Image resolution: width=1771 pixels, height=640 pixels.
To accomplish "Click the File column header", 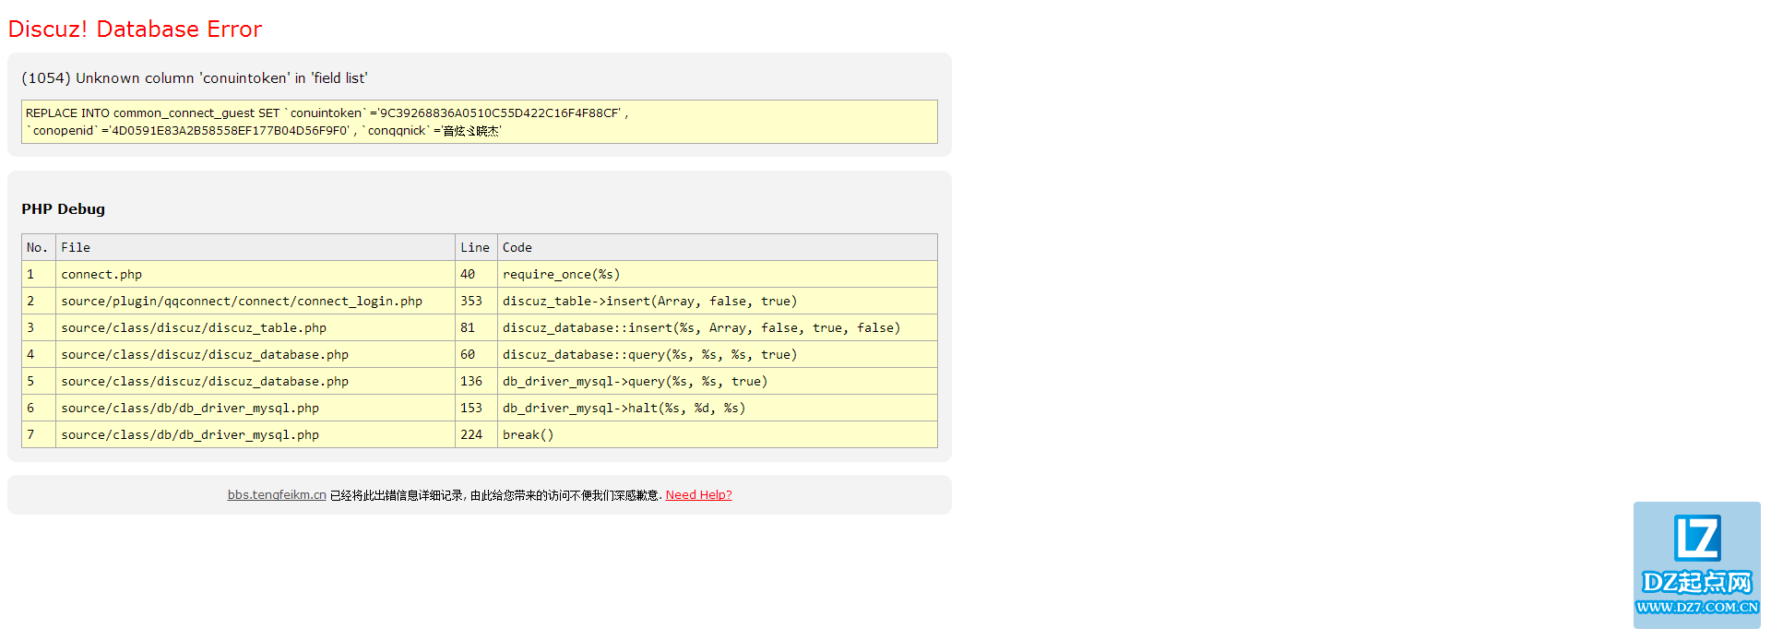I will (x=76, y=247).
